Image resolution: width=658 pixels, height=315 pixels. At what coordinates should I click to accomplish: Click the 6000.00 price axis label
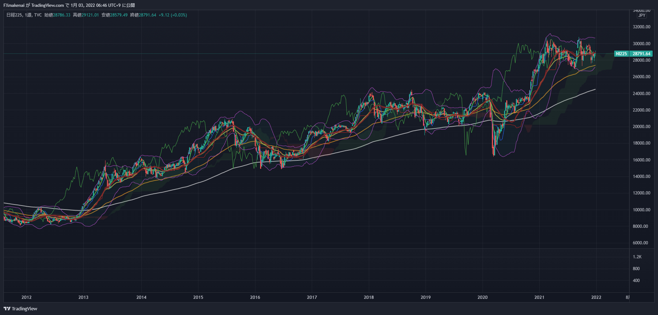click(x=640, y=243)
